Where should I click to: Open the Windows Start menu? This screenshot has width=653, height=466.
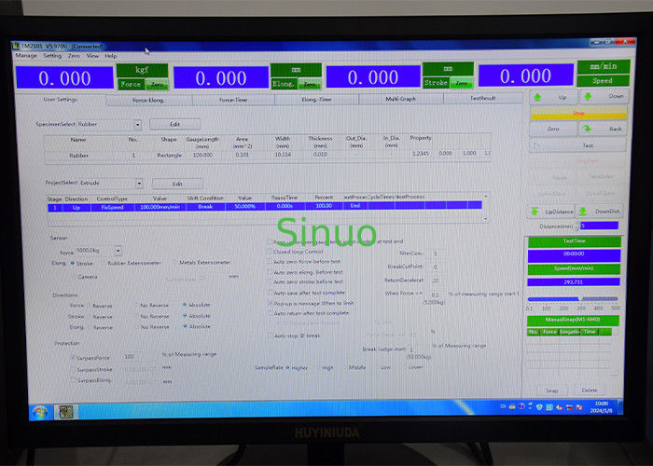[x=41, y=411]
